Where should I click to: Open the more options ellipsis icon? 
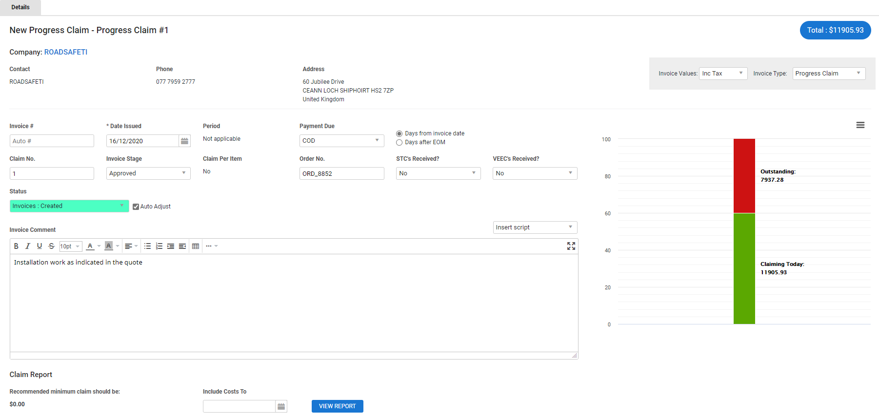pos(209,246)
